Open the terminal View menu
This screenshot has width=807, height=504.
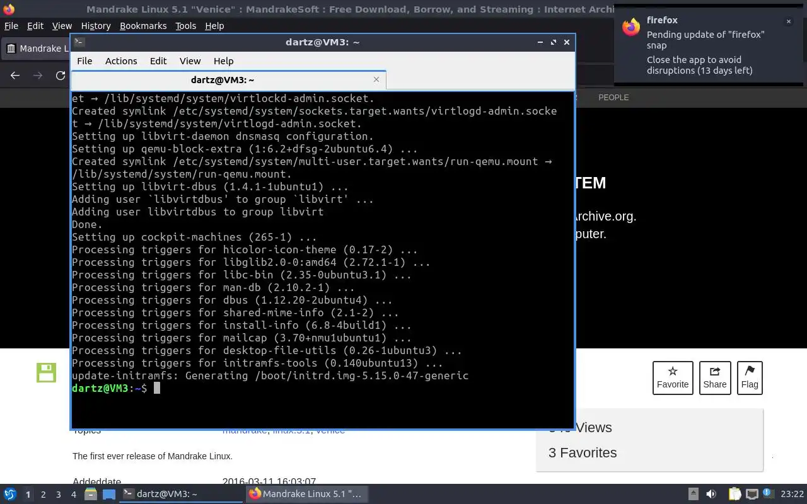pyautogui.click(x=190, y=61)
